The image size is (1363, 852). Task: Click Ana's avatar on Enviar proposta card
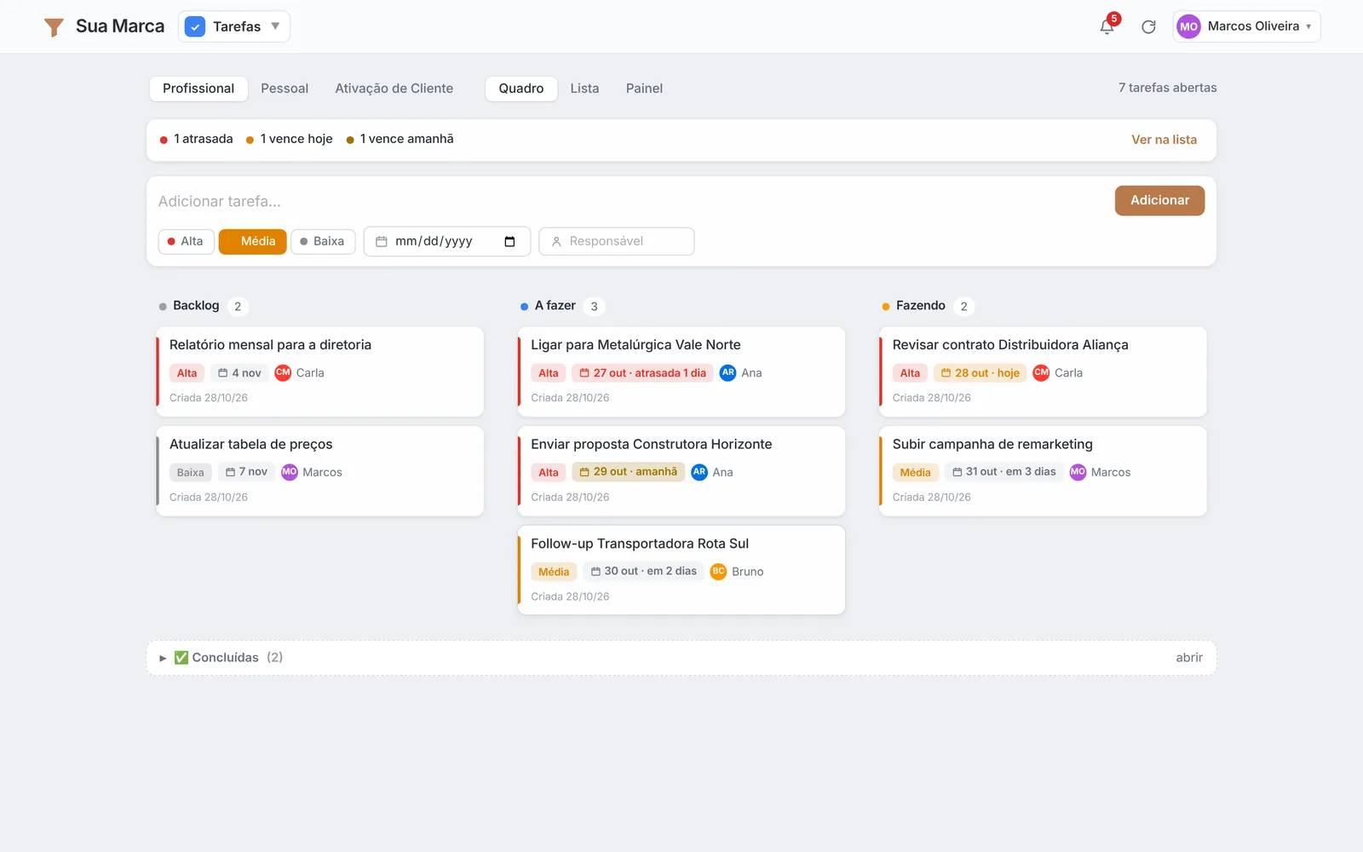pos(699,472)
